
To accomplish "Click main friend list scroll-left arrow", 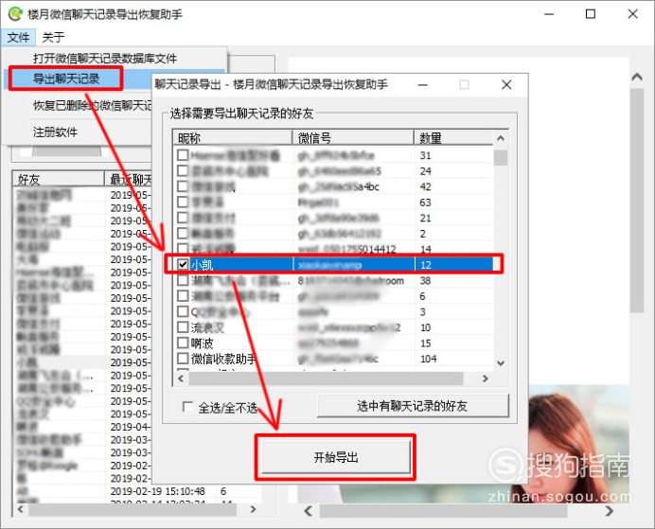I will 21,509.
